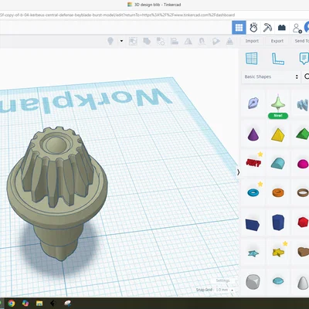The width and height of the screenshot is (309, 309).
Task: Click the invite people icon
Action: pyautogui.click(x=297, y=28)
